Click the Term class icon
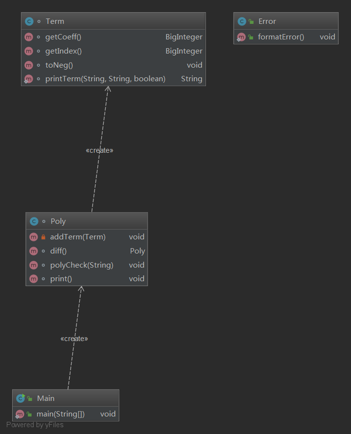 coord(29,21)
